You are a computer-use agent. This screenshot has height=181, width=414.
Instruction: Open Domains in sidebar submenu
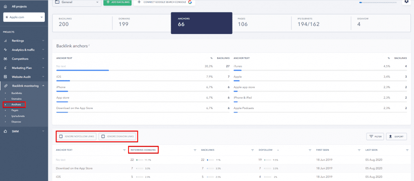tap(17, 99)
